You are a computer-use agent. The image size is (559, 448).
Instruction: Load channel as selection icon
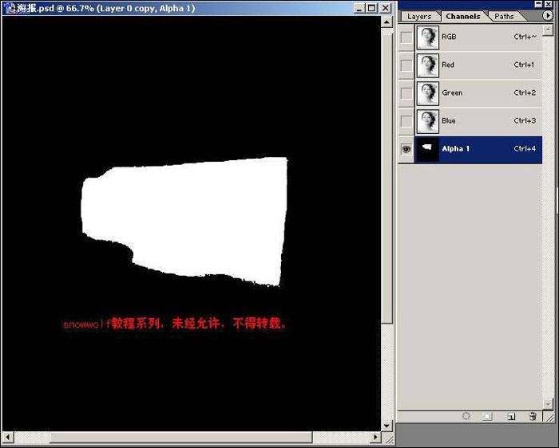[466, 416]
